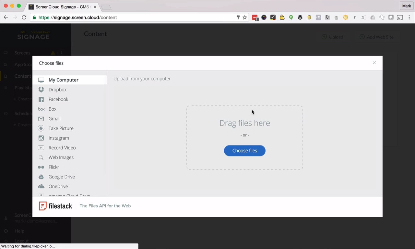
Task: Click the Choose files dialog title
Action: (x=51, y=63)
